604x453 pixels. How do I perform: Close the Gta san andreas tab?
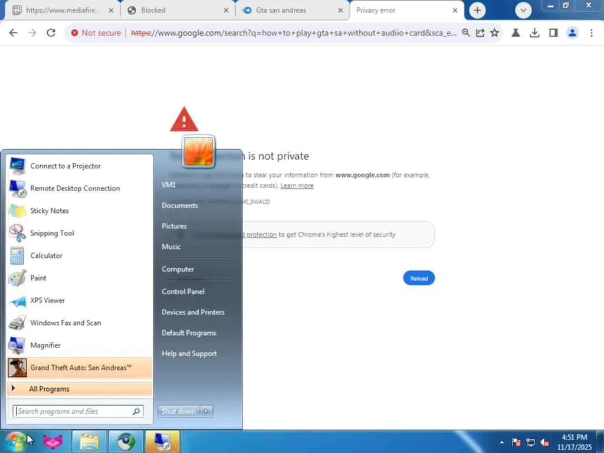340,11
